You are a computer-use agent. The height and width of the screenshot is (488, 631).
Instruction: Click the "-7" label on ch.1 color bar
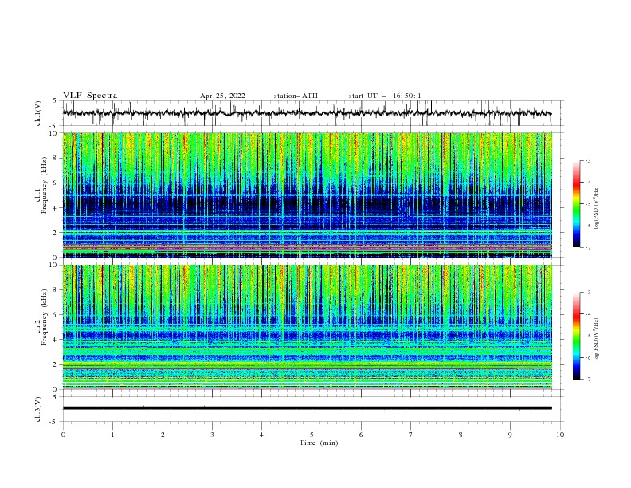pos(587,247)
